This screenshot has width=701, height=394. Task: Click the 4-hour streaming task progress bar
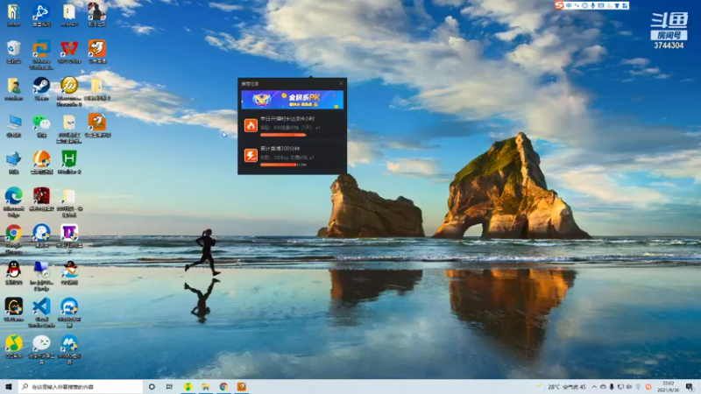pyautogui.click(x=283, y=135)
